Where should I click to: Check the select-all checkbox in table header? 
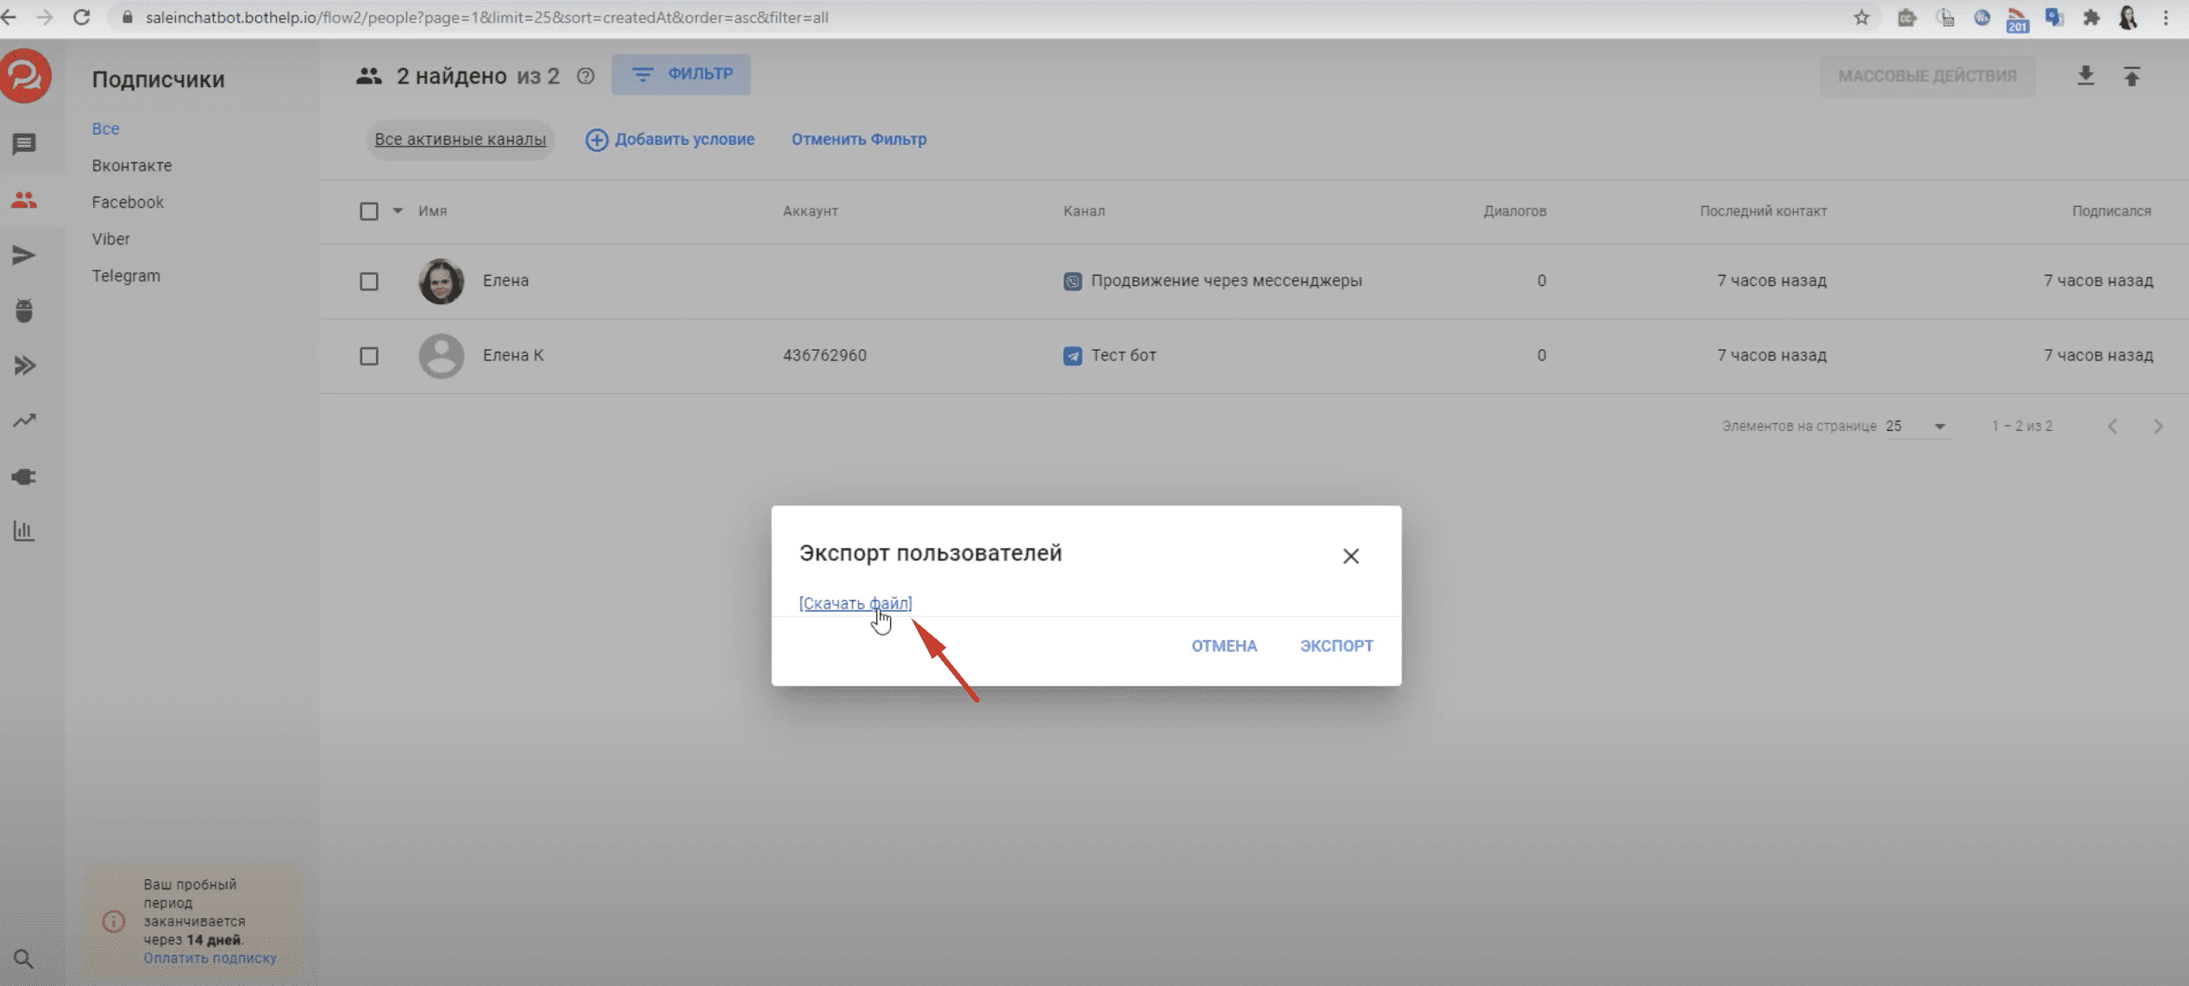point(369,211)
